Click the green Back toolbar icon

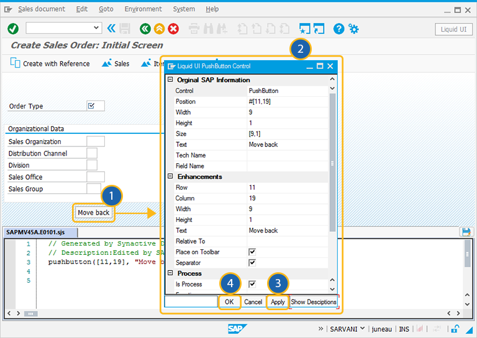tap(145, 29)
